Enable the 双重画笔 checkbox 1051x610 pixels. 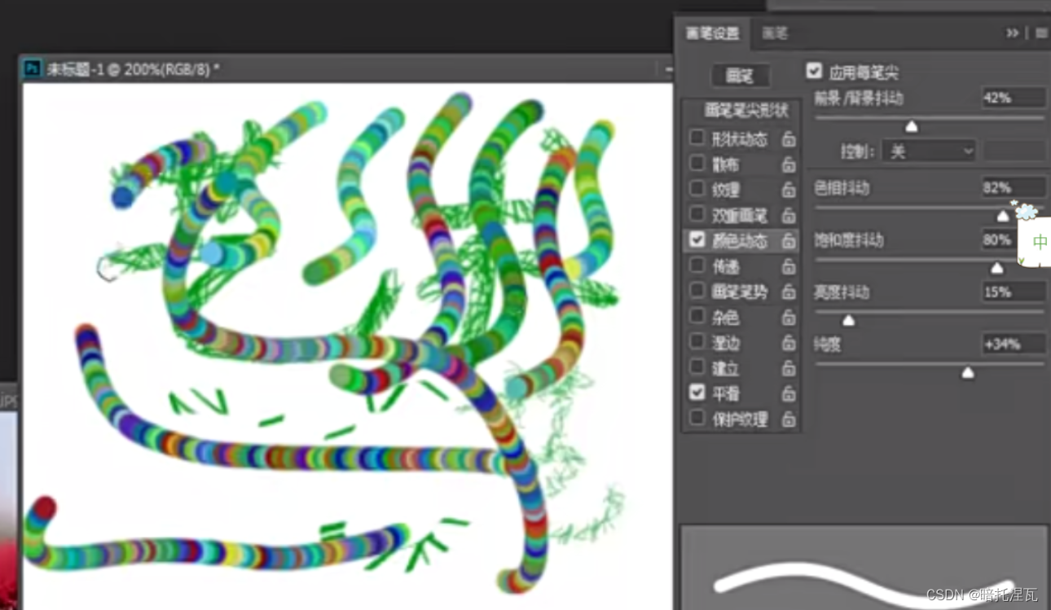click(x=697, y=213)
